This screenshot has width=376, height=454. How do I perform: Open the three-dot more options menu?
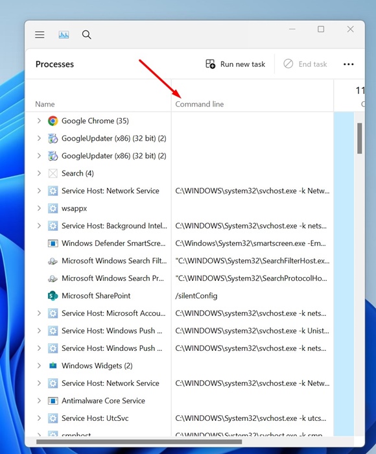349,64
